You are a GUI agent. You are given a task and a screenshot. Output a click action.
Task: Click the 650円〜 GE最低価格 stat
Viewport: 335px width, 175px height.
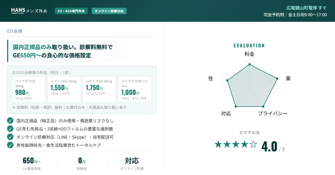[x=32, y=163]
